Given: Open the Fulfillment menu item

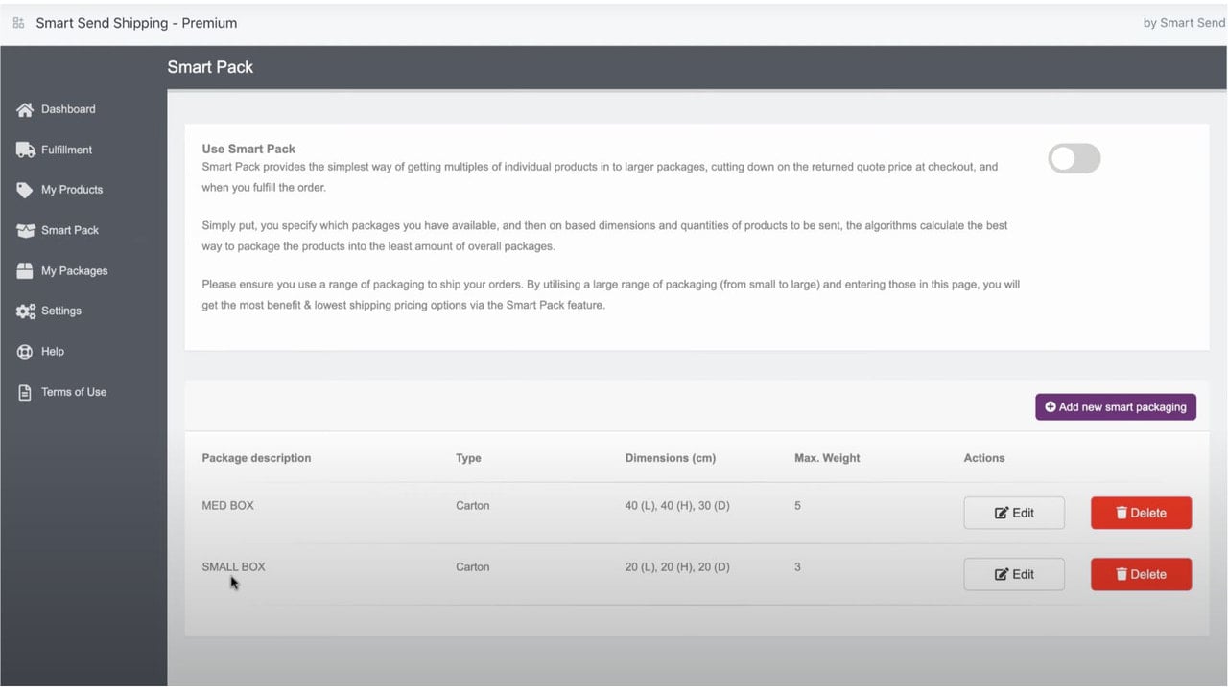Looking at the screenshot, I should coord(66,150).
